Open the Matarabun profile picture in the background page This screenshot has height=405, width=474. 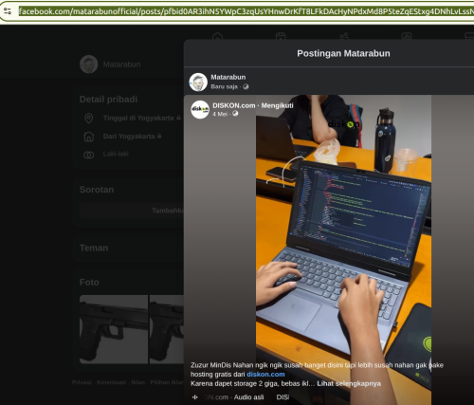coord(89,64)
